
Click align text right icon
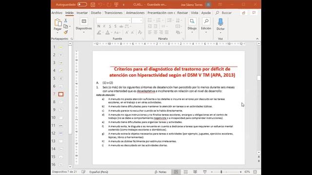click(x=161, y=33)
